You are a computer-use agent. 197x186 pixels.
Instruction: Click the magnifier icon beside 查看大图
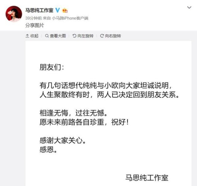47,36
